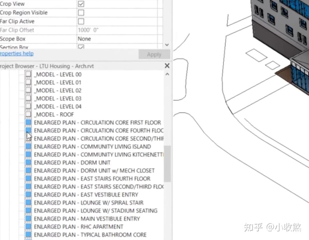The height and width of the screenshot is (240, 309).
Task: Disable the Crop View checkbox
Action: (x=81, y=4)
